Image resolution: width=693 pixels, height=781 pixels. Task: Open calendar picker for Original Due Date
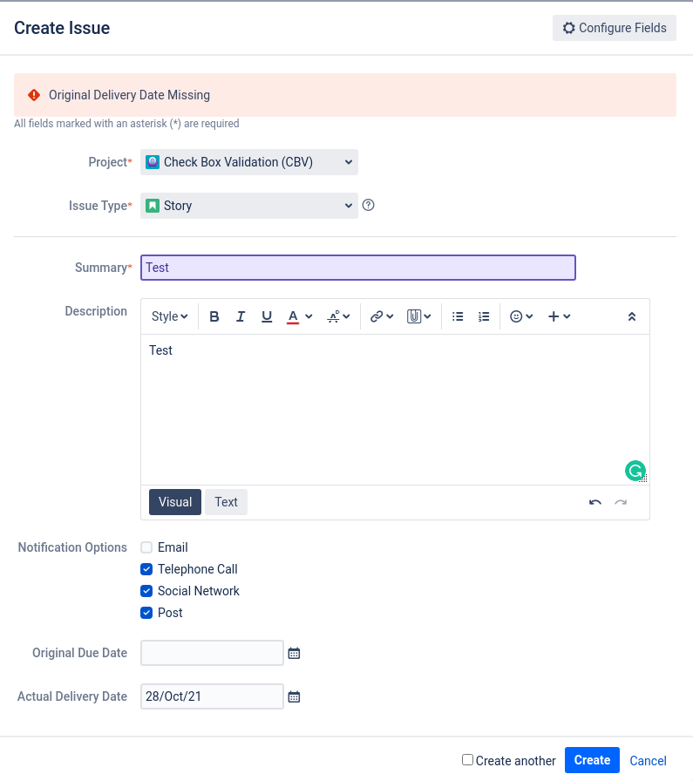coord(294,653)
